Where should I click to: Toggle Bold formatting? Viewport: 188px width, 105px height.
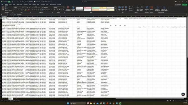click(15, 10)
